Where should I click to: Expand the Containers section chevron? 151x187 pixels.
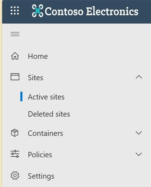139,133
